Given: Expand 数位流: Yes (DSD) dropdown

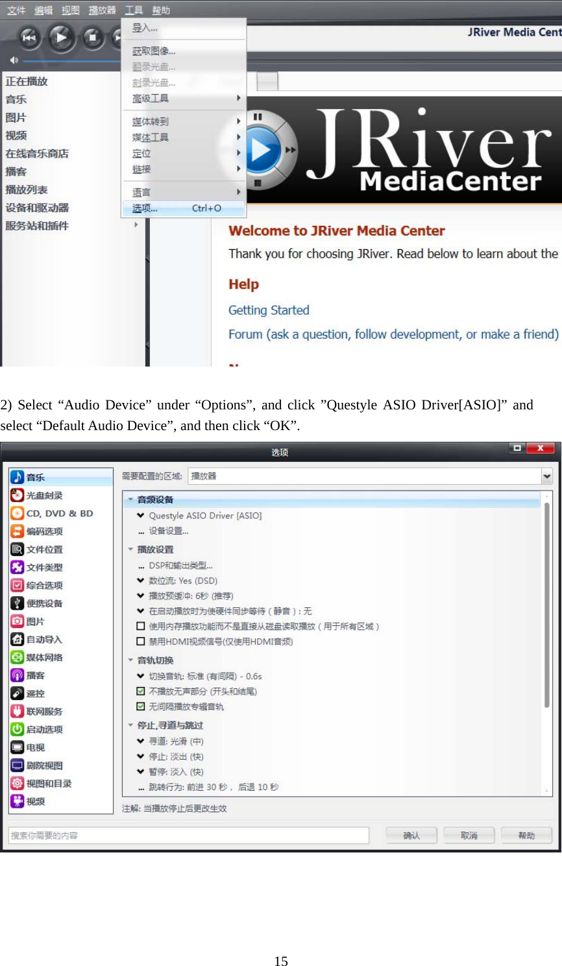Looking at the screenshot, I should point(140,581).
